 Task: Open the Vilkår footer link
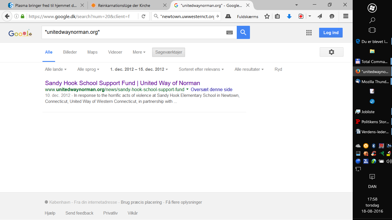pyautogui.click(x=133, y=213)
